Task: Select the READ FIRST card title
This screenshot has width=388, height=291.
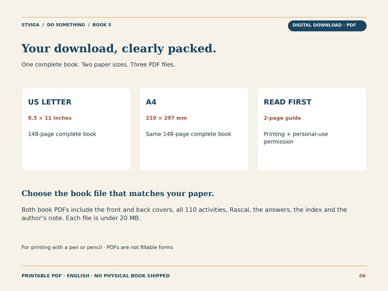Action: [287, 102]
